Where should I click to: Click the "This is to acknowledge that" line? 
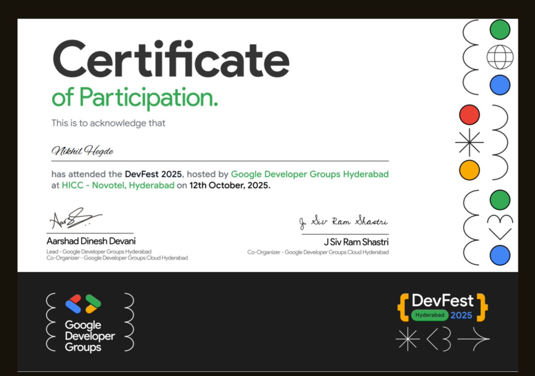[108, 123]
